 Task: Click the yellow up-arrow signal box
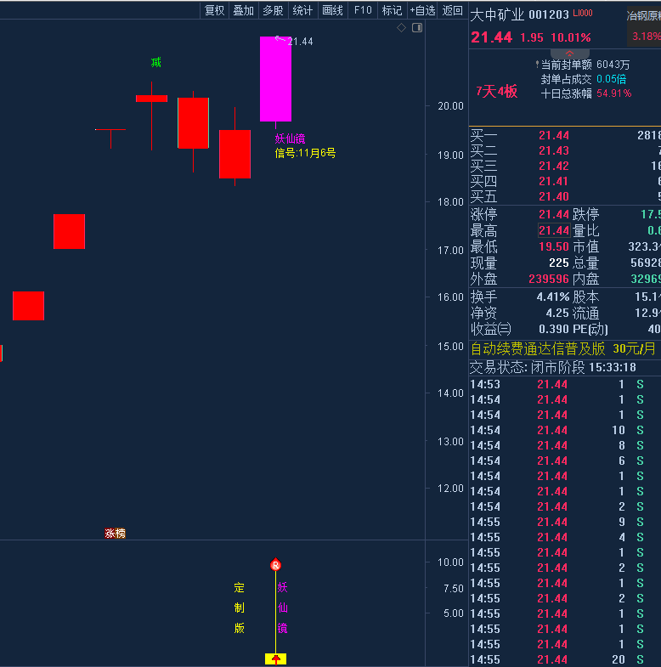(x=276, y=659)
